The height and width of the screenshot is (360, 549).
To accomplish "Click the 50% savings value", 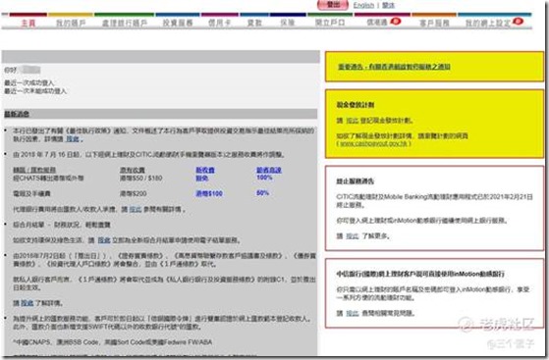I will [262, 193].
